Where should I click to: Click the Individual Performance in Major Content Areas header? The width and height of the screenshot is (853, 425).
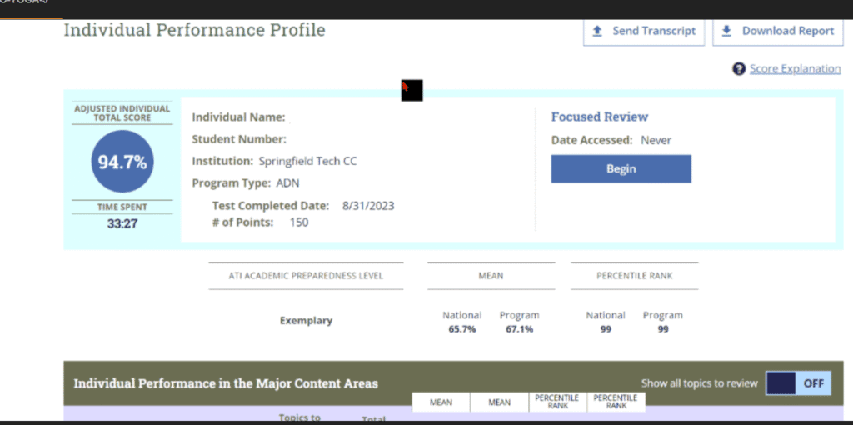pos(226,383)
